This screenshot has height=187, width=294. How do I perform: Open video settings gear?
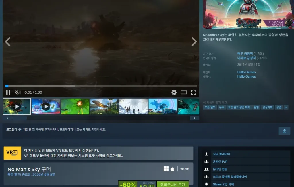coord(174,92)
